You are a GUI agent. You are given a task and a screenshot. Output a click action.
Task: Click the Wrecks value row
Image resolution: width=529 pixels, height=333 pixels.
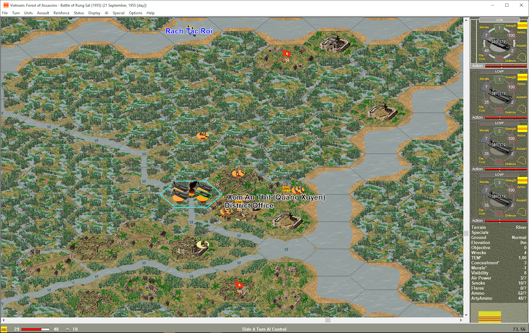pyautogui.click(x=499, y=253)
